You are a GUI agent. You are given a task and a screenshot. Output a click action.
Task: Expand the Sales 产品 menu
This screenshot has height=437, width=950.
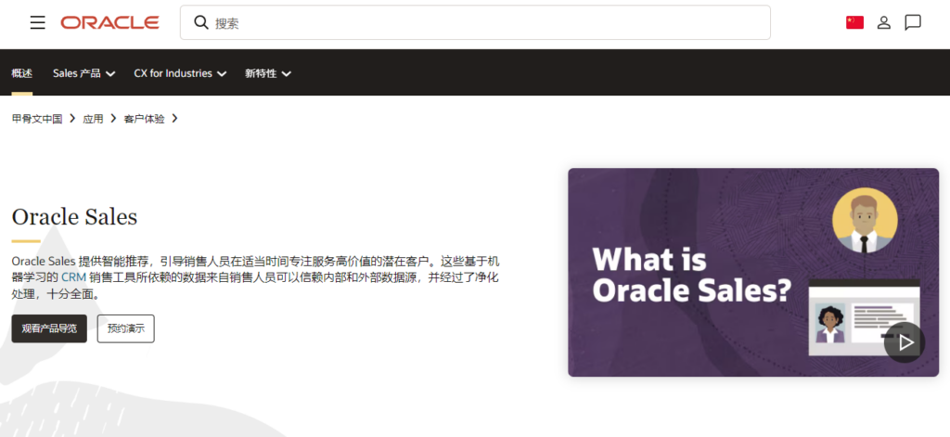[x=83, y=73]
